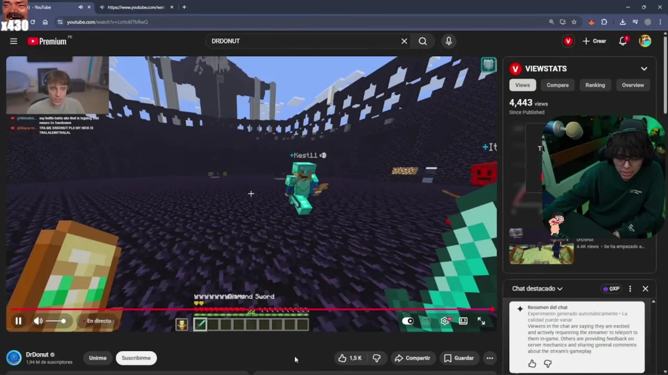
Task: Open the DrDonut channel avatar
Action: click(14, 358)
